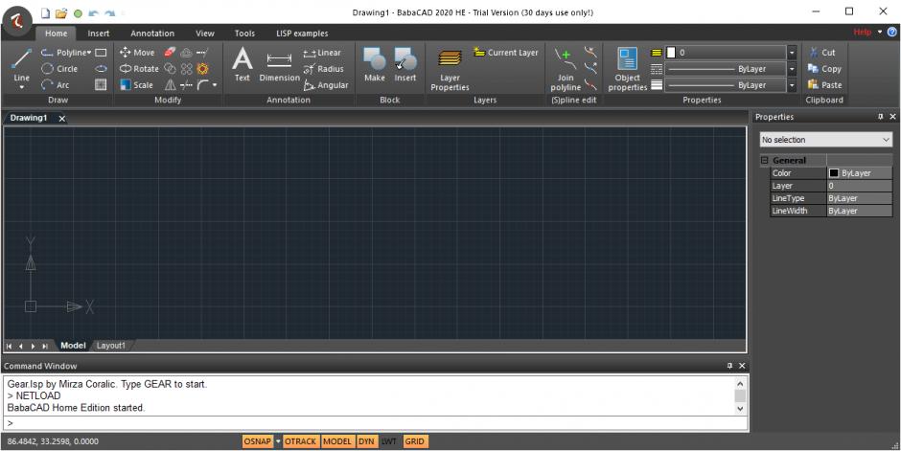Viewport: 901px width, 451px height.
Task: Open the layer 0 dropdown in ribbon
Action: pyautogui.click(x=792, y=53)
